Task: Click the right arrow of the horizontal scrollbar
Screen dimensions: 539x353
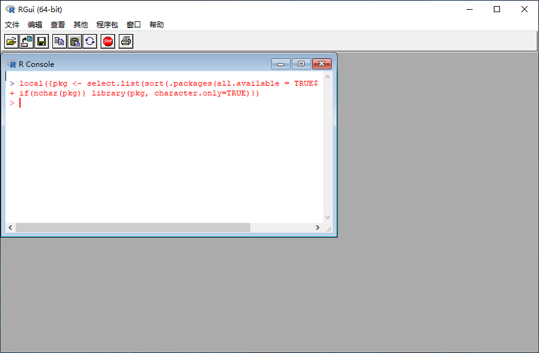Action: point(317,228)
